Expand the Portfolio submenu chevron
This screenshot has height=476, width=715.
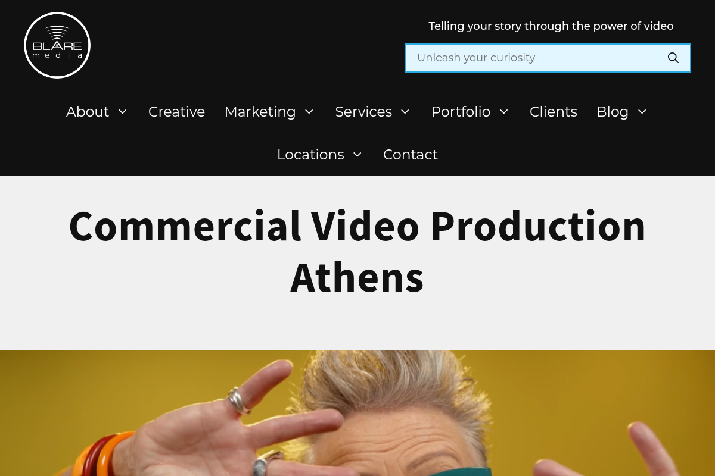tap(504, 112)
